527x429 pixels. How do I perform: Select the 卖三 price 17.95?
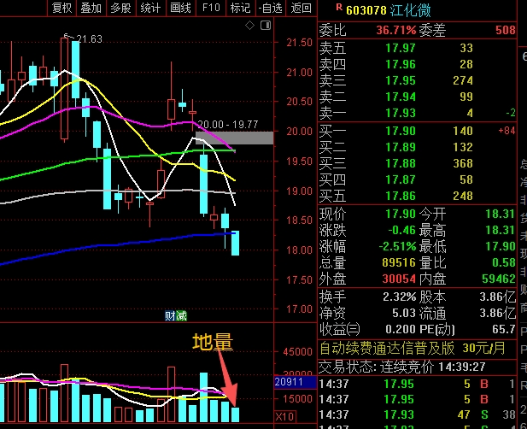[x=401, y=80]
